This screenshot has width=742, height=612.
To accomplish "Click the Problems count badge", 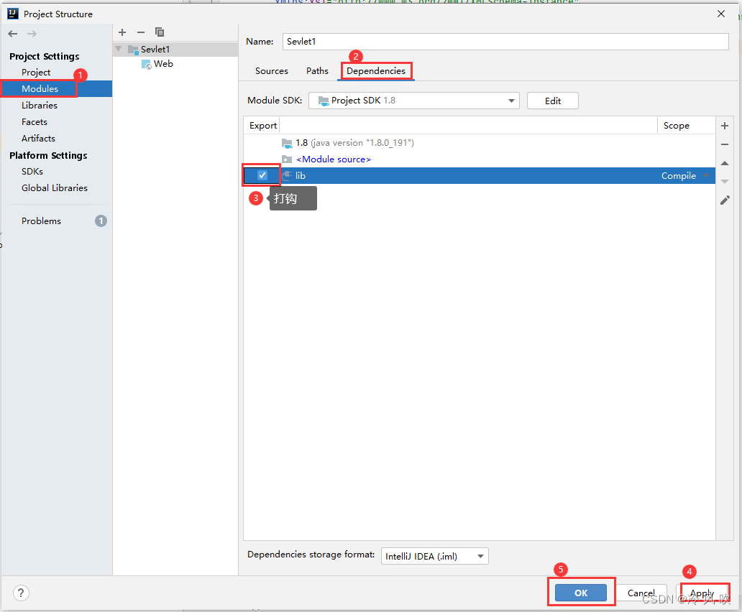I will coord(101,221).
